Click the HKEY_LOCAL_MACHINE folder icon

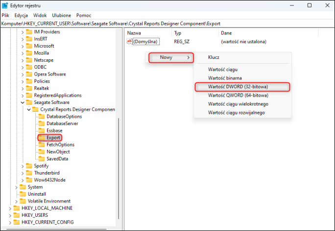[17, 208]
